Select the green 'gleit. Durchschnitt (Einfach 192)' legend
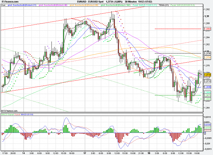The height and width of the screenshot is (155, 213). point(116,5)
